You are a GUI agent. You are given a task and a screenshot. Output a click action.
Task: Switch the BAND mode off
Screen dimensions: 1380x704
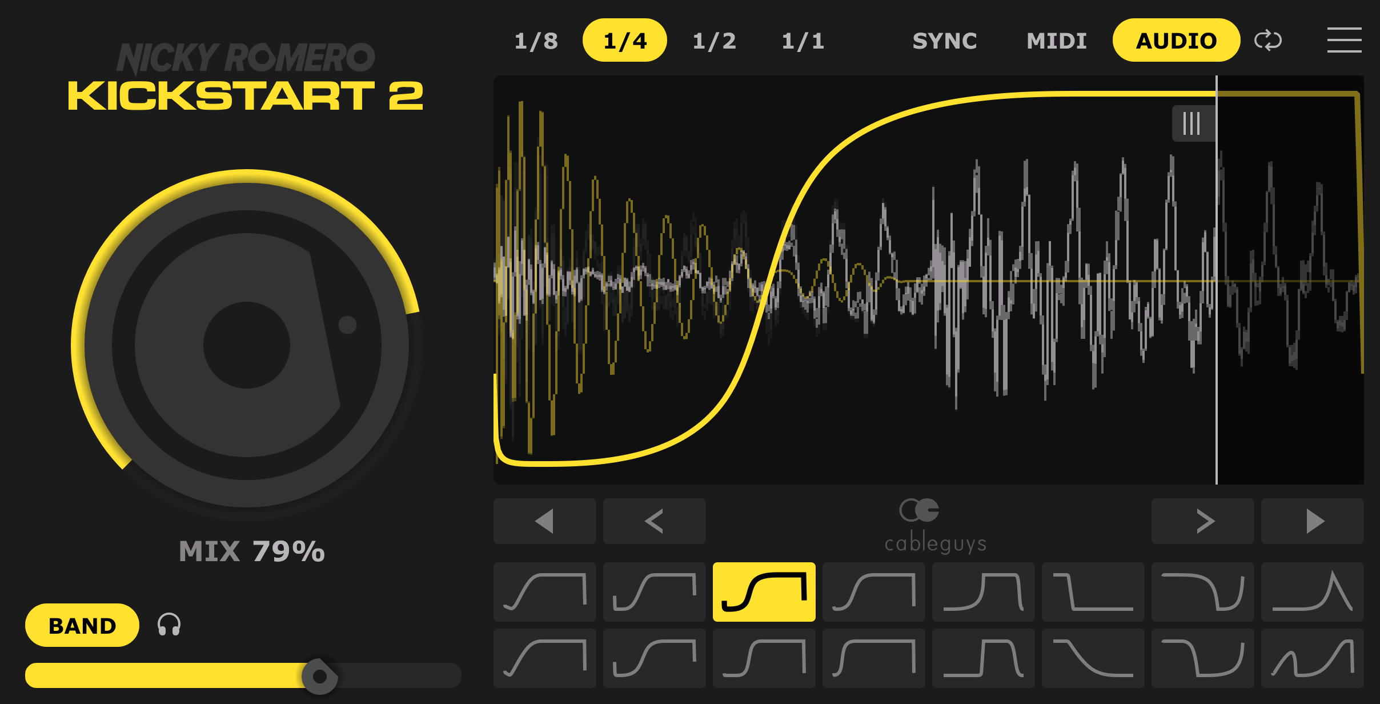pos(82,625)
